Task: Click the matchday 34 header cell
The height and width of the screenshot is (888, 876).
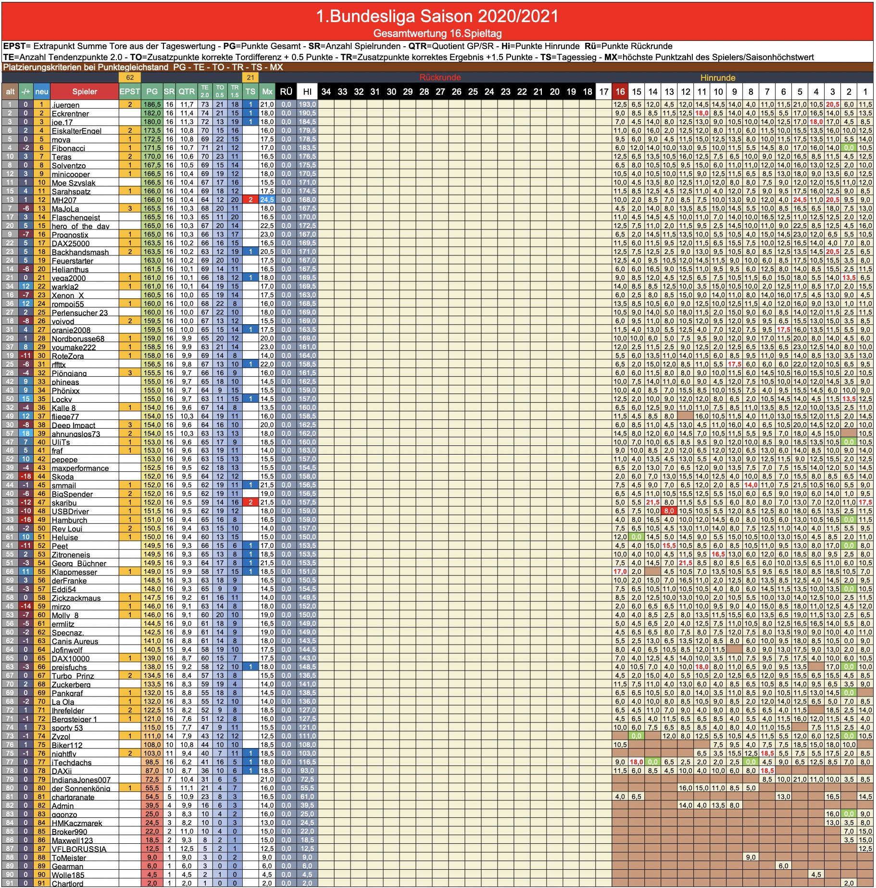Action: point(326,91)
